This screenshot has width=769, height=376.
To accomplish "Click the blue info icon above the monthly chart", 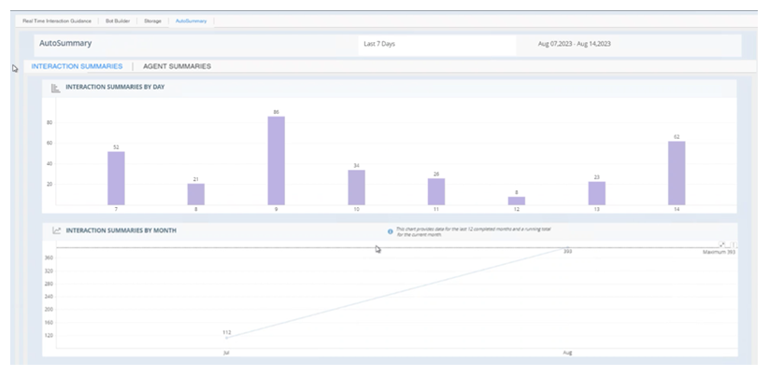I will (391, 231).
